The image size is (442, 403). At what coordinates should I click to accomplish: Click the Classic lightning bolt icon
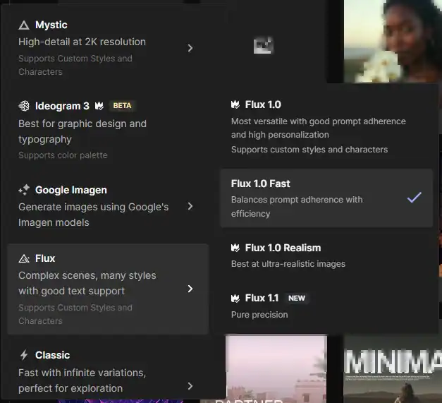(x=24, y=355)
